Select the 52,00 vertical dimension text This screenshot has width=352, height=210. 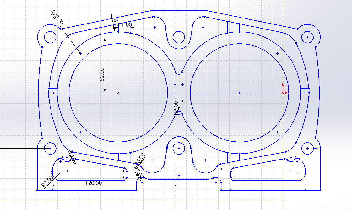[102, 74]
